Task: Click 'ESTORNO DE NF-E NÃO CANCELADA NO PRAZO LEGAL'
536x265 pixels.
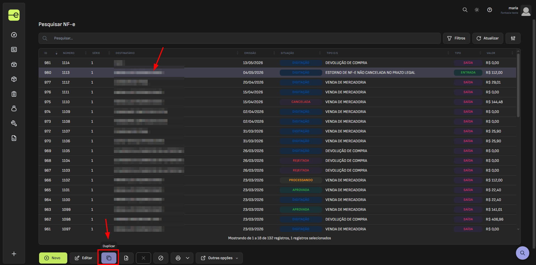Action: coord(370,73)
